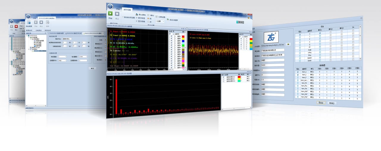
Task: Click the 停止 stop icon in IEC62301 window
Action: coord(41,22)
